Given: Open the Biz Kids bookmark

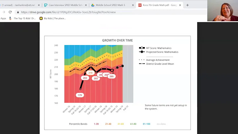Looking at the screenshot, I should point(53,18).
